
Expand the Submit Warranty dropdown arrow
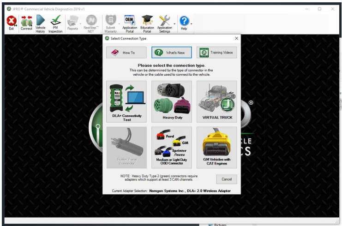119,24
